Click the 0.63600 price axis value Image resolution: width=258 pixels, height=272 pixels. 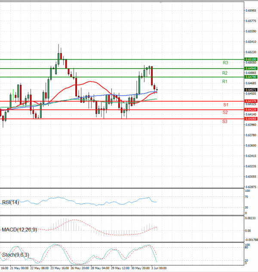[251, 145]
